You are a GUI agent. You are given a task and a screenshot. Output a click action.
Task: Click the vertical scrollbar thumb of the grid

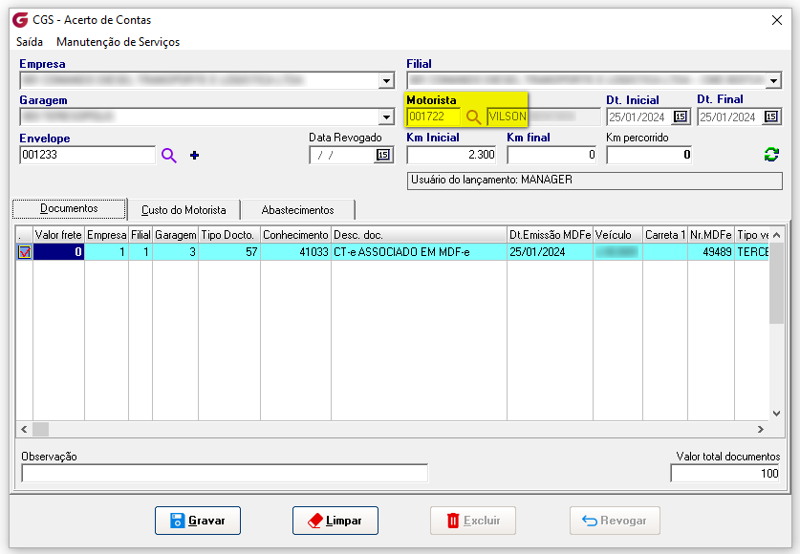(x=776, y=284)
